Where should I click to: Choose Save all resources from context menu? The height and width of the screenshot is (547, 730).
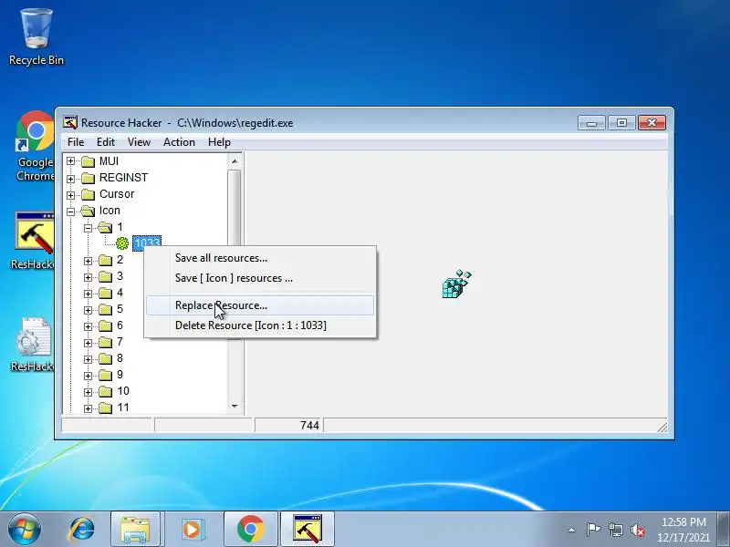260,258
